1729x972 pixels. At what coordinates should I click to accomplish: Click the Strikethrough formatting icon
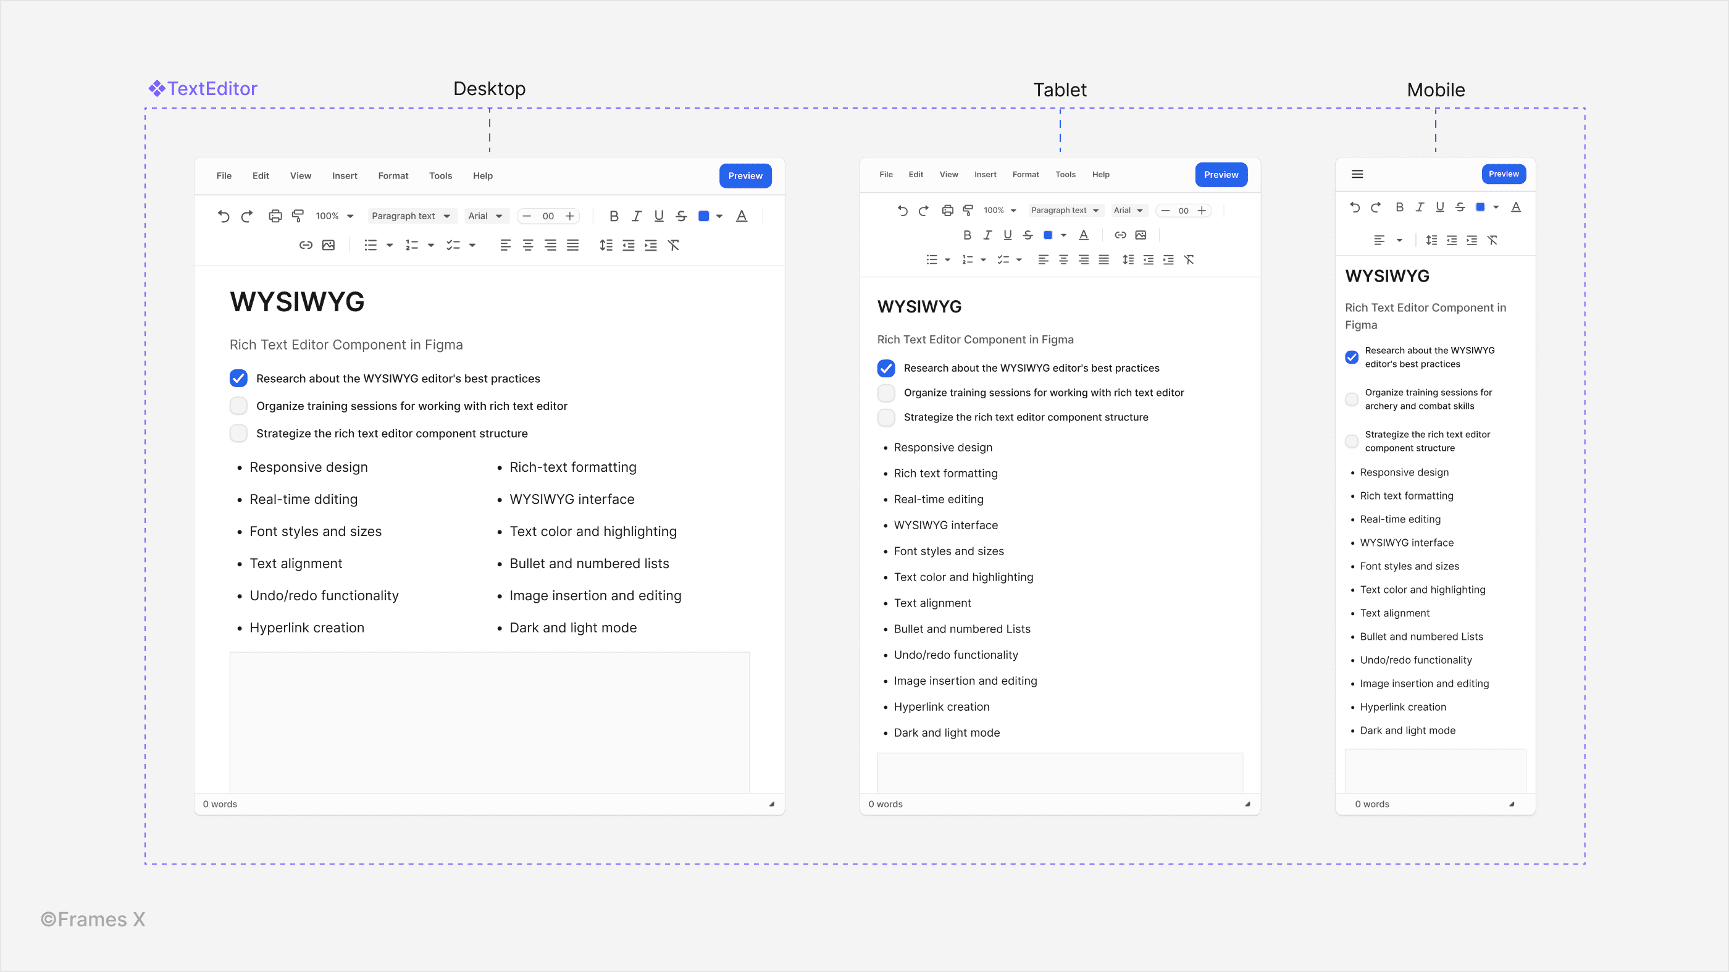(x=682, y=215)
